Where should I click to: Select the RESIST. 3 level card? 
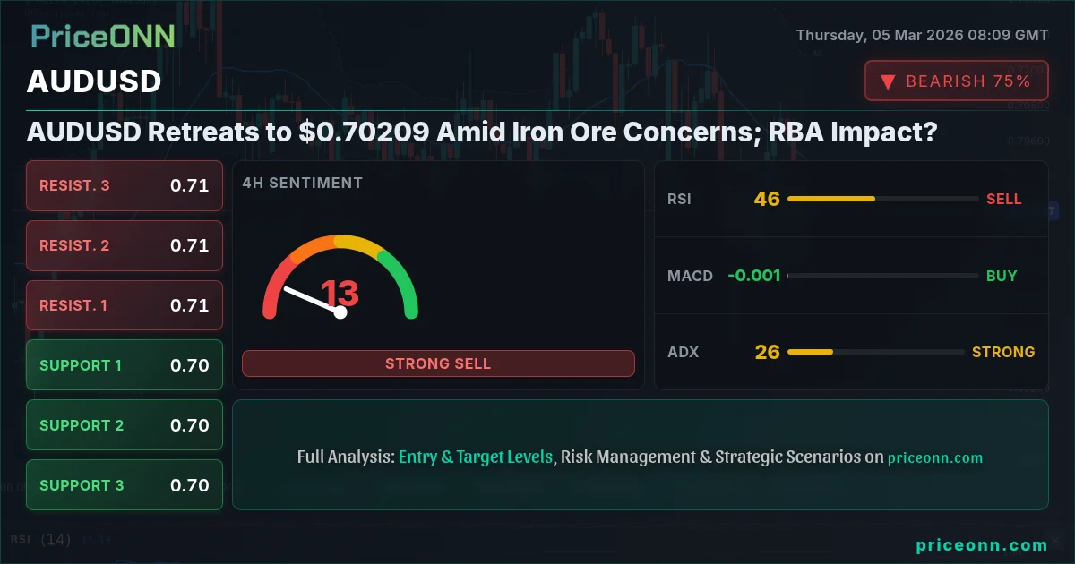point(125,186)
